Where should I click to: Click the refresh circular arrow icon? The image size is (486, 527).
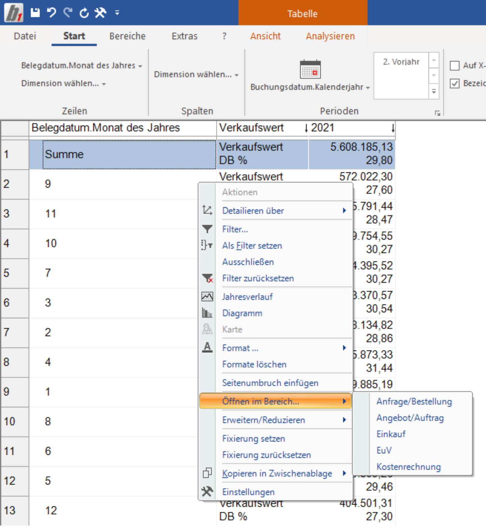click(84, 13)
